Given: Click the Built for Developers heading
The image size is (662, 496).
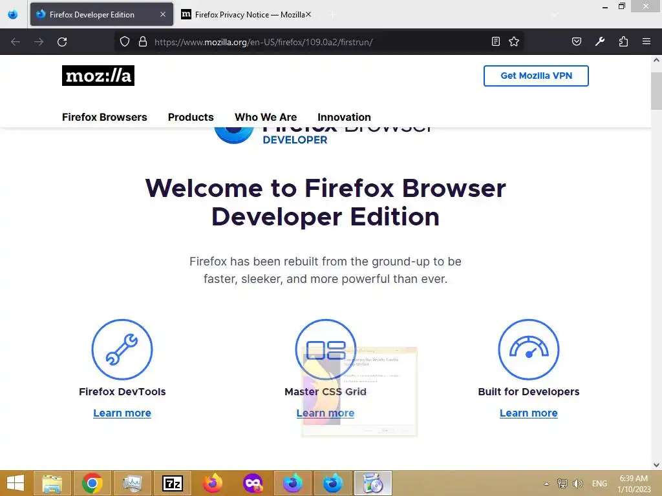Looking at the screenshot, I should (x=529, y=391).
